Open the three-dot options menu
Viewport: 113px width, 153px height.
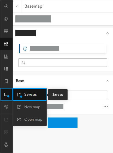(106, 107)
